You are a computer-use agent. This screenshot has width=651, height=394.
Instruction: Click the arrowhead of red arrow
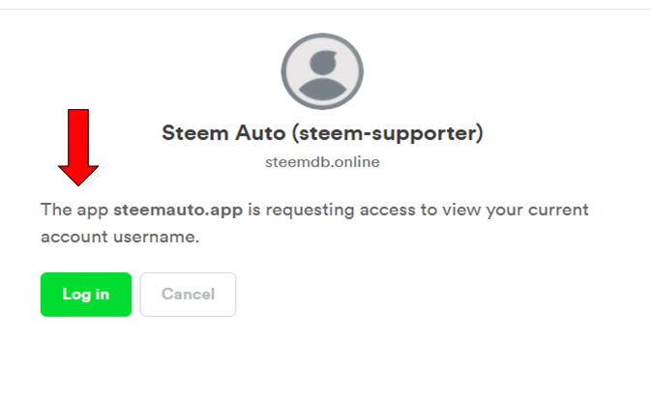pyautogui.click(x=78, y=176)
